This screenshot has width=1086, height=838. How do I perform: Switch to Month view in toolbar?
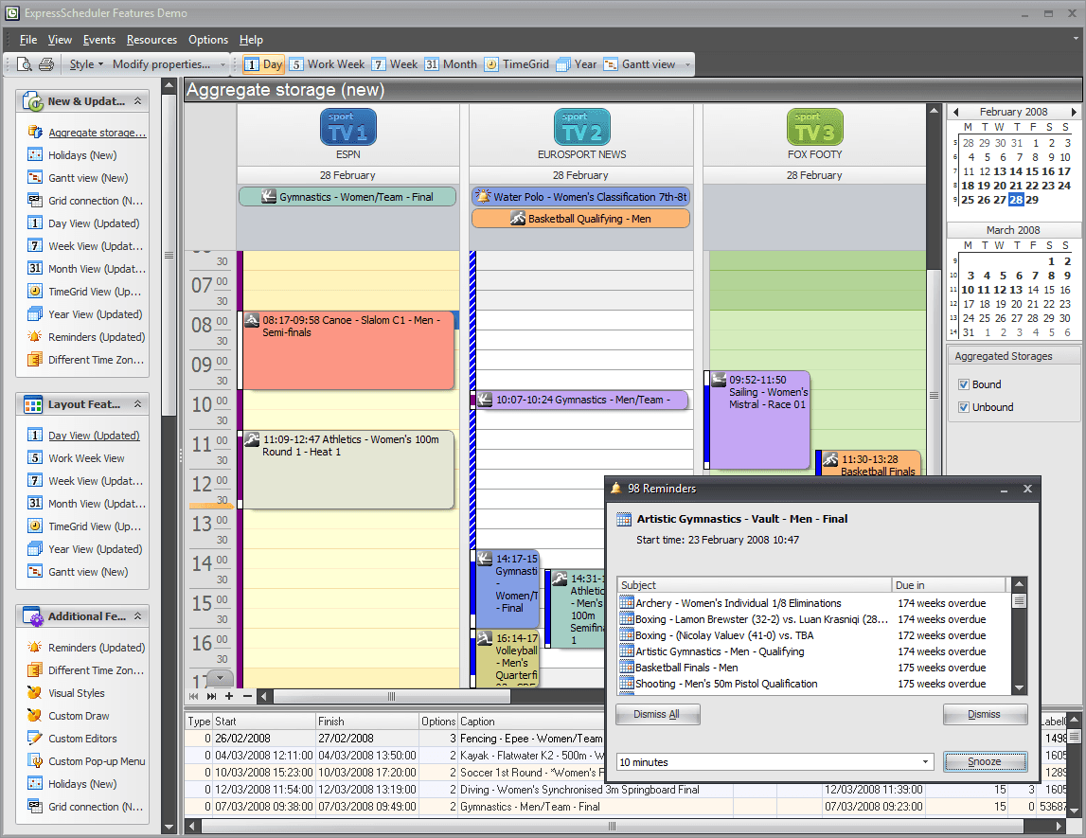[451, 64]
